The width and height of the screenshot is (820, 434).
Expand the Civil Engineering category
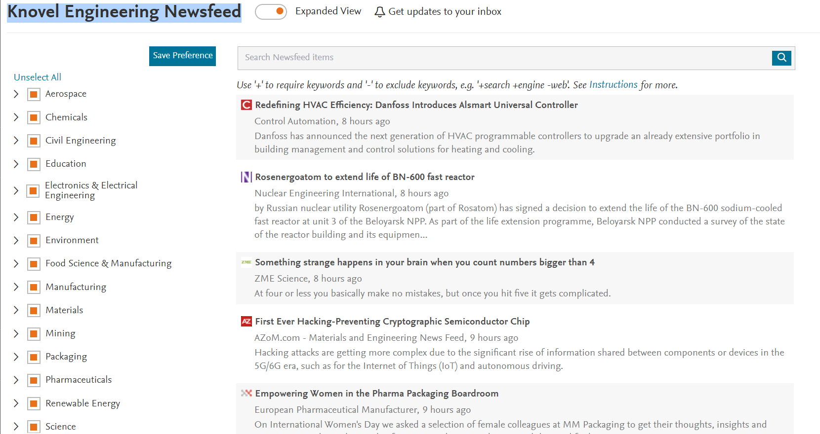coord(16,141)
